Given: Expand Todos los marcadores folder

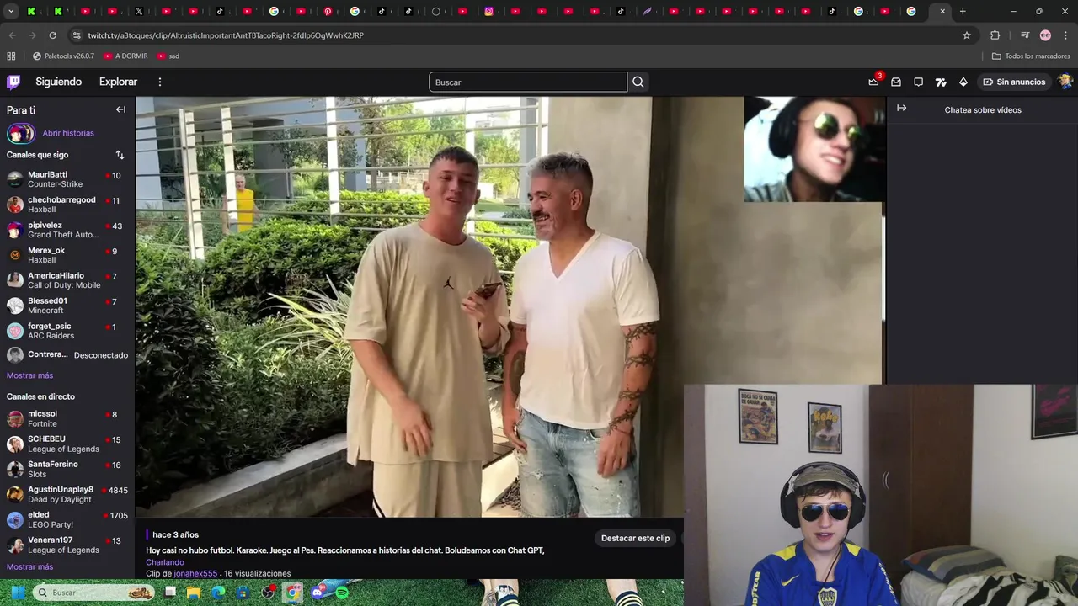Looking at the screenshot, I should coord(1031,56).
